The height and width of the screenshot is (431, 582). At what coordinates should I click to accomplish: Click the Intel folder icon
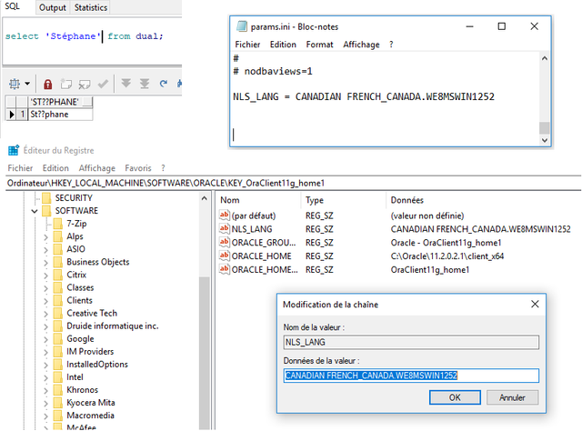pos(58,377)
